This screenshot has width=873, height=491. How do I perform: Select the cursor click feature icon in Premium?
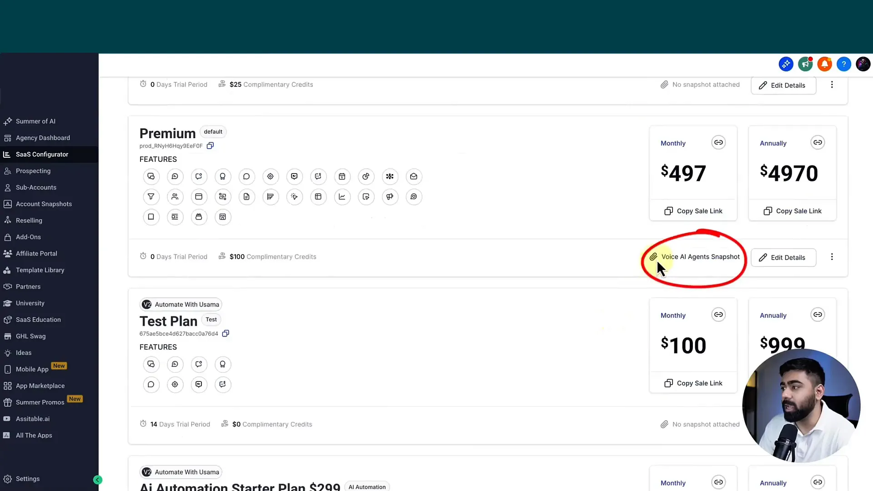click(x=294, y=197)
